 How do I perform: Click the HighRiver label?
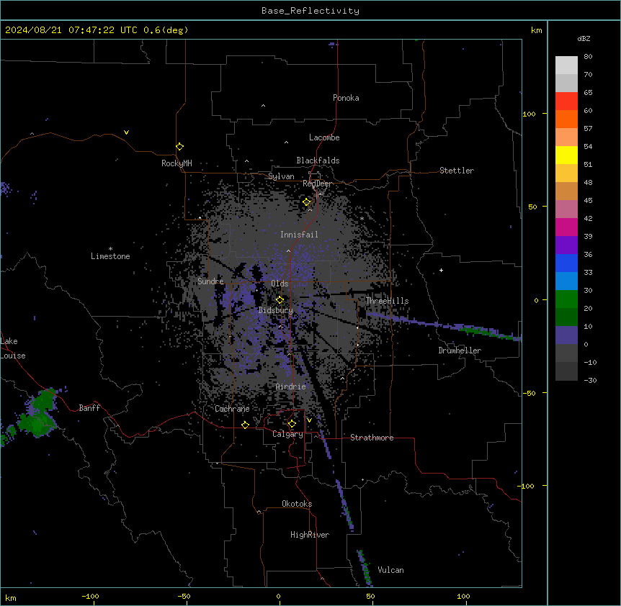point(310,535)
